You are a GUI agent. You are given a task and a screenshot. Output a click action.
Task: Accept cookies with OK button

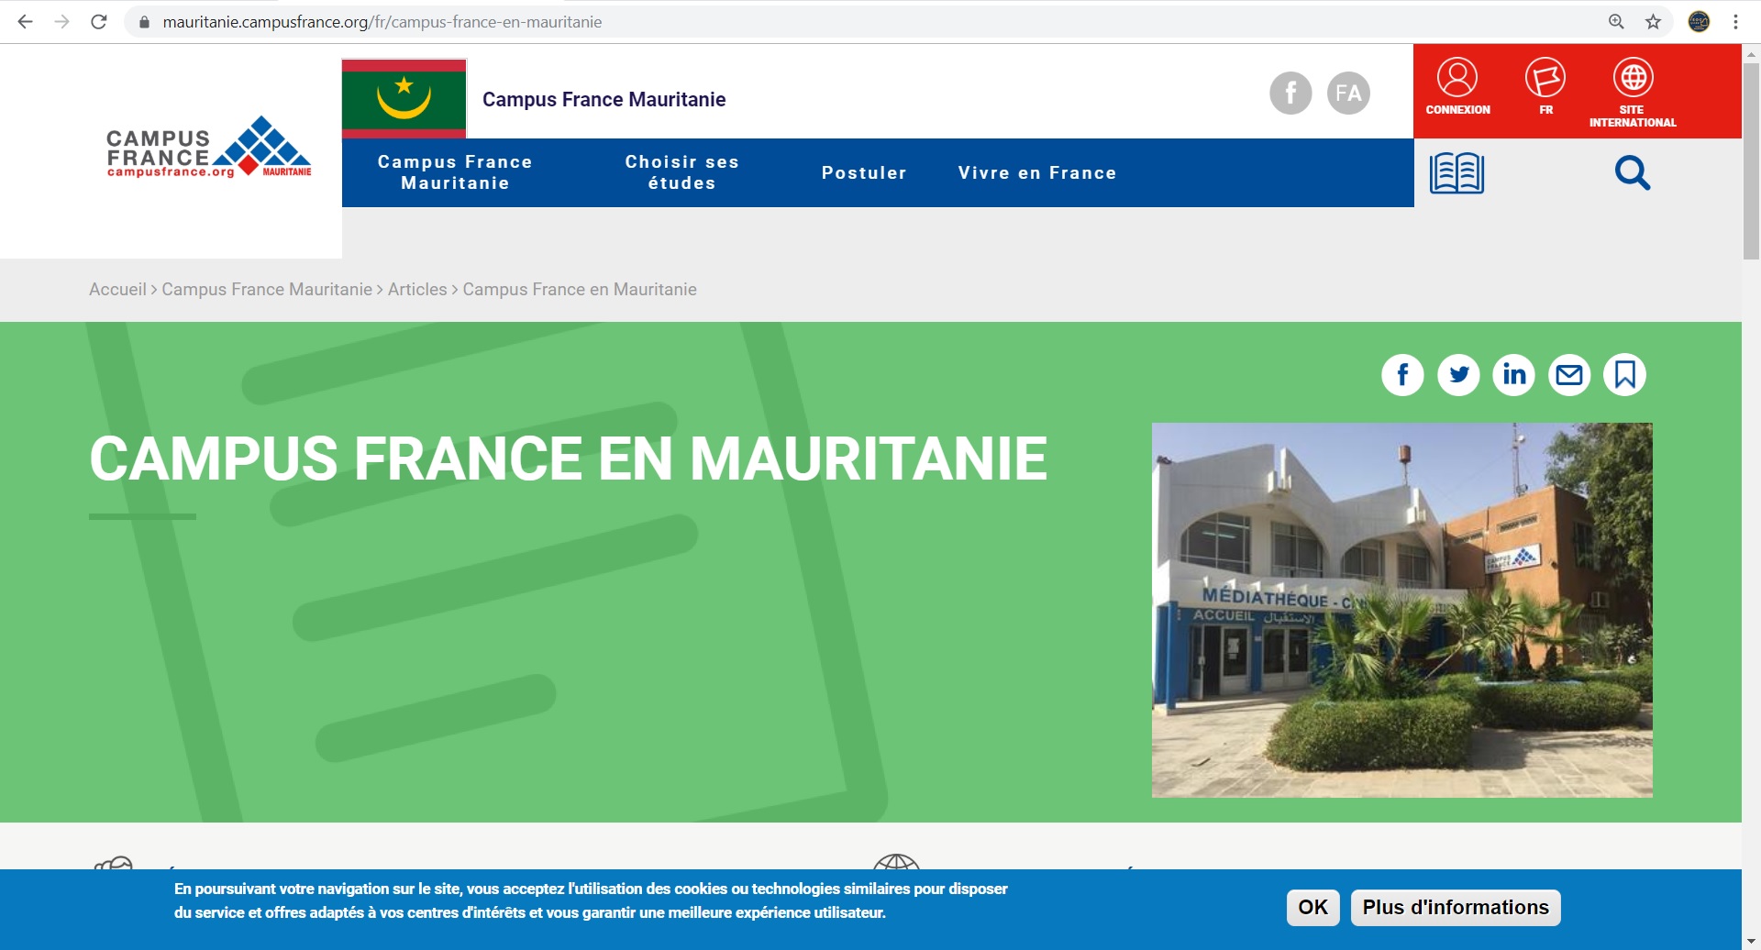(1312, 907)
